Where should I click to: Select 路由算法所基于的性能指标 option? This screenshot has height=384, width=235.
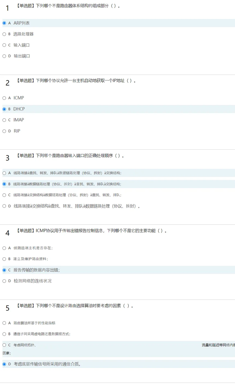4,323
